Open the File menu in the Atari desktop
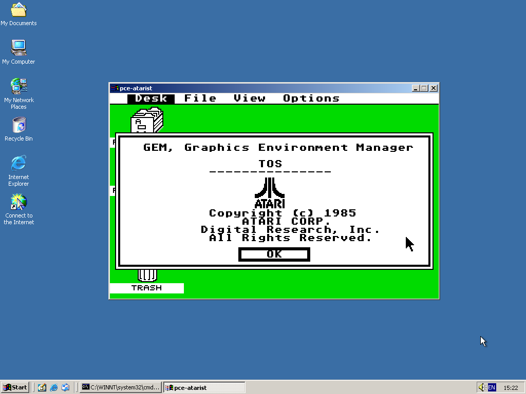This screenshot has width=526, height=394. click(x=200, y=98)
